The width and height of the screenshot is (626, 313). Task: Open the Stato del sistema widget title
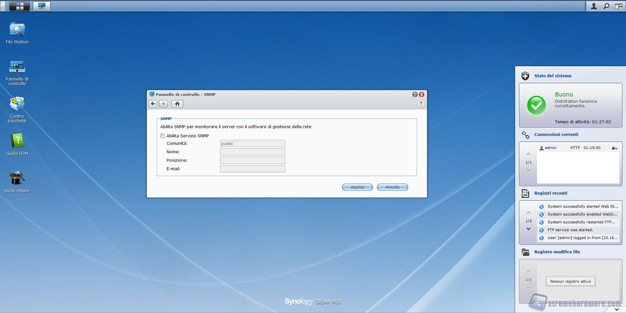click(553, 76)
